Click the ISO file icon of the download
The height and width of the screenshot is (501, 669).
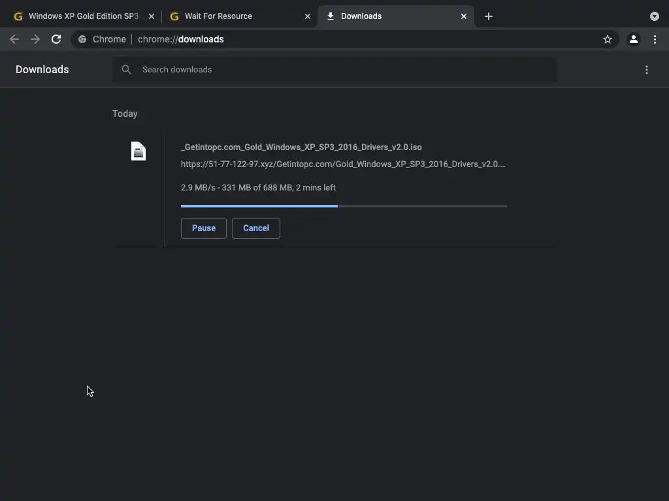(139, 151)
